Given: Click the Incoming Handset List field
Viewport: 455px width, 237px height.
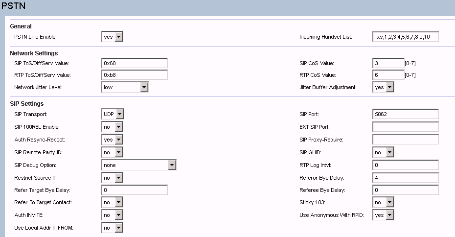Looking at the screenshot, I should tap(406, 37).
